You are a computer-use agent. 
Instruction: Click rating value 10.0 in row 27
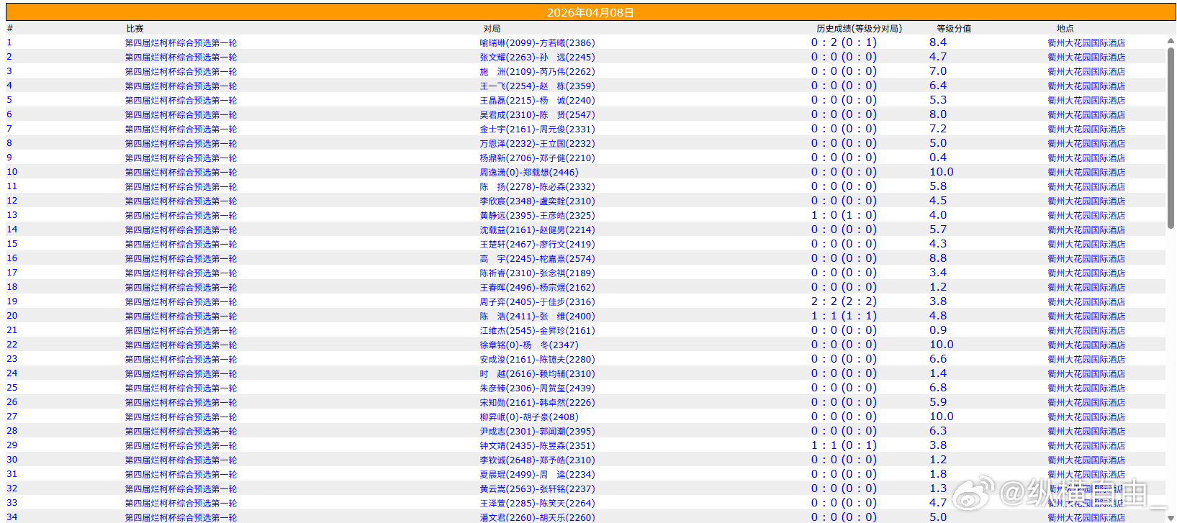[941, 417]
